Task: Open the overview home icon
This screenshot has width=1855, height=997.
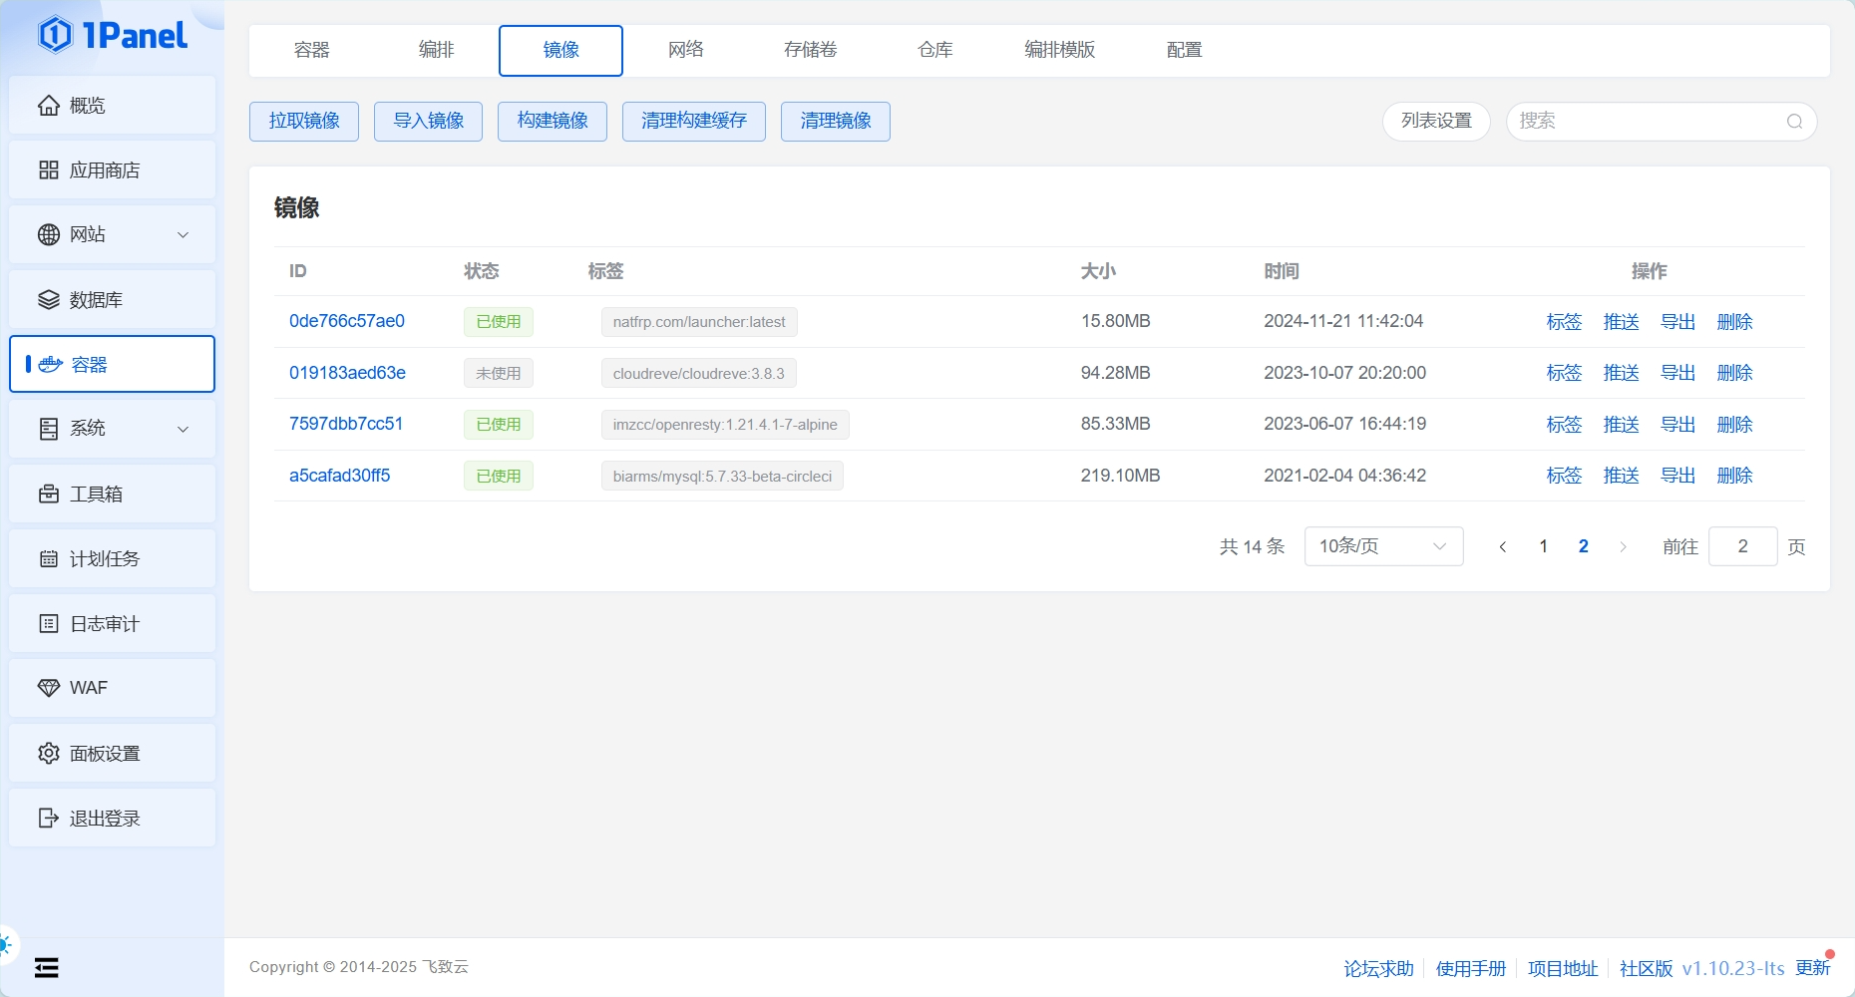Action: (48, 106)
